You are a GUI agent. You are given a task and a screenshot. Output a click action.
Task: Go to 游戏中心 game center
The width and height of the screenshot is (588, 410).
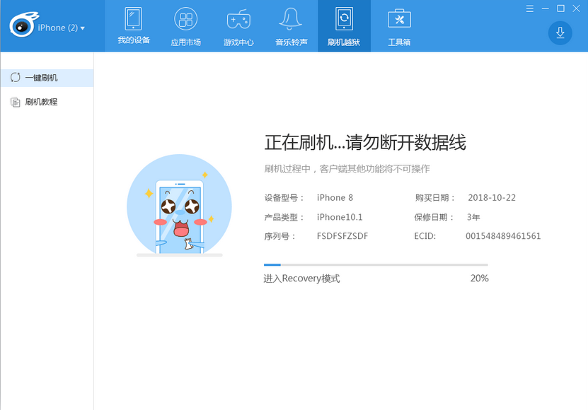[238, 26]
